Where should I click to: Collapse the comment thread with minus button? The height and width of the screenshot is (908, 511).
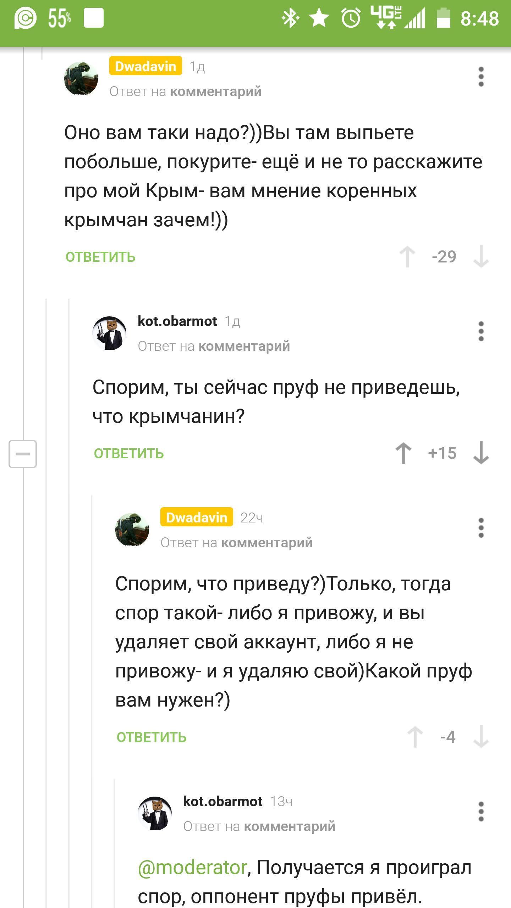[23, 454]
